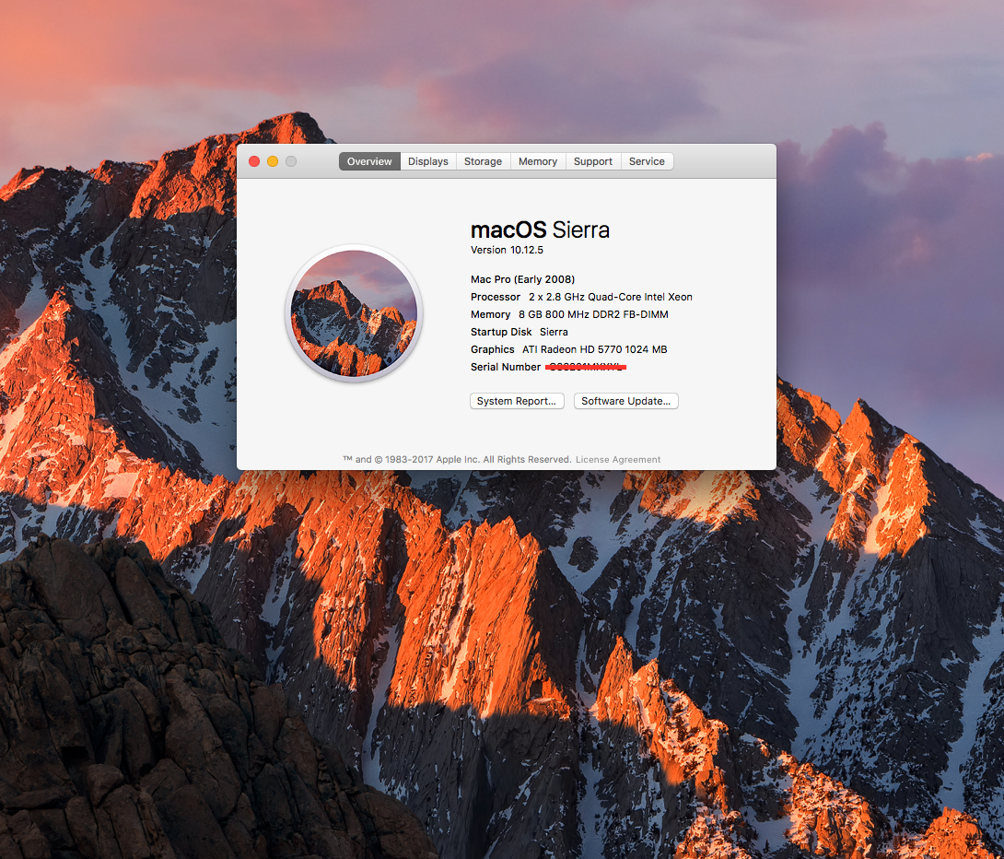Image resolution: width=1004 pixels, height=859 pixels.
Task: Click the Processor 2 x 2.8 GHz line
Action: pyautogui.click(x=581, y=297)
